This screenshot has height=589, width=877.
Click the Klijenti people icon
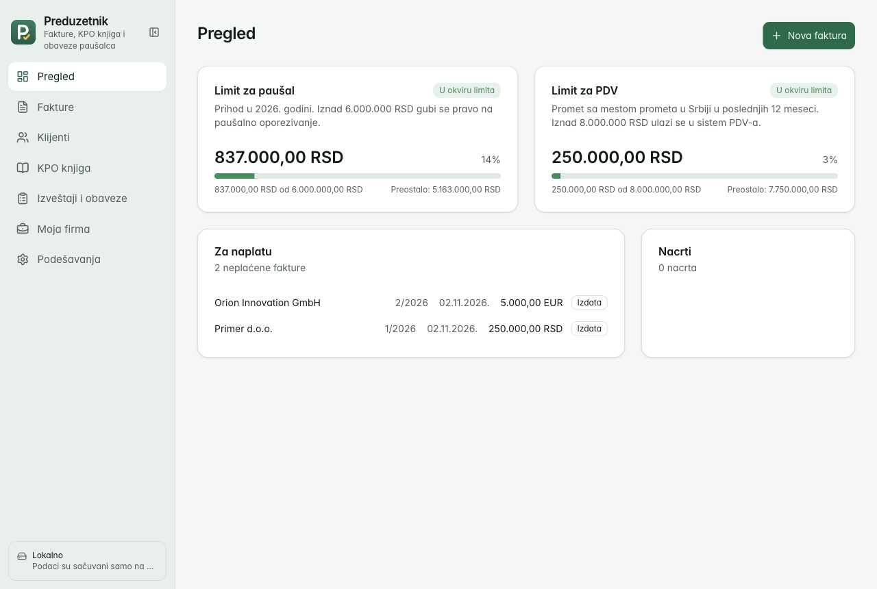(x=23, y=138)
